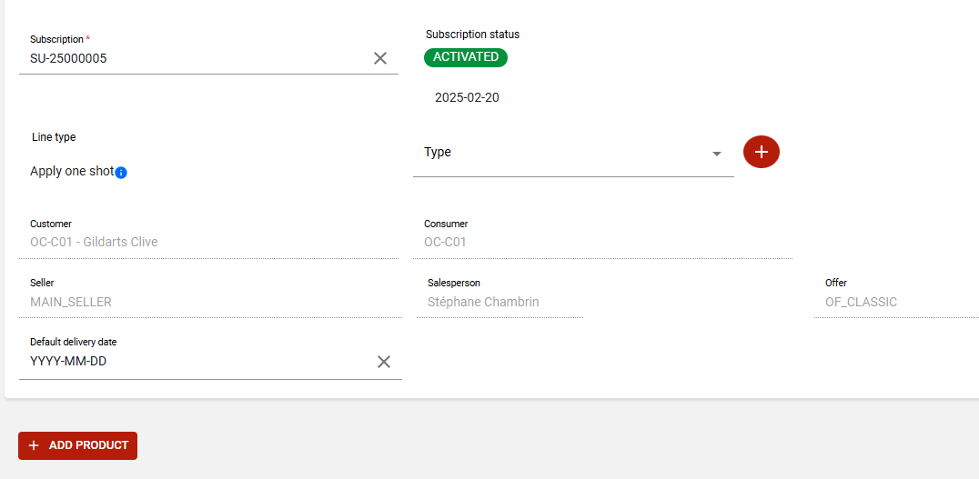Click the Seller field showing MAIN_SELLER
The image size is (979, 479).
point(209,302)
